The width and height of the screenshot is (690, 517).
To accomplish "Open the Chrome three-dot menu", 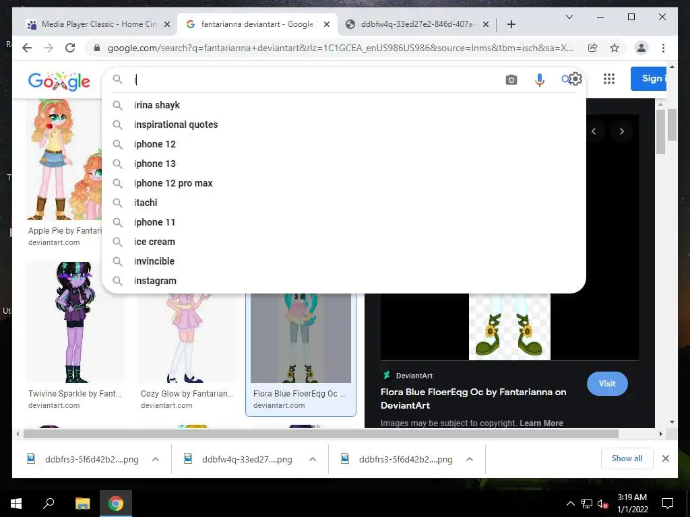I will tap(663, 48).
